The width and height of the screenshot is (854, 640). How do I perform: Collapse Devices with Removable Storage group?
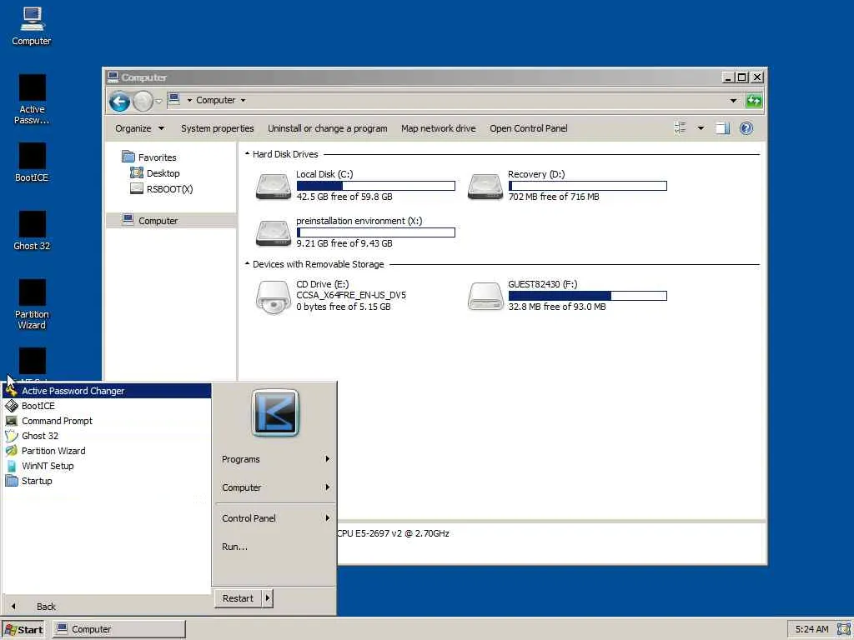[x=247, y=264]
